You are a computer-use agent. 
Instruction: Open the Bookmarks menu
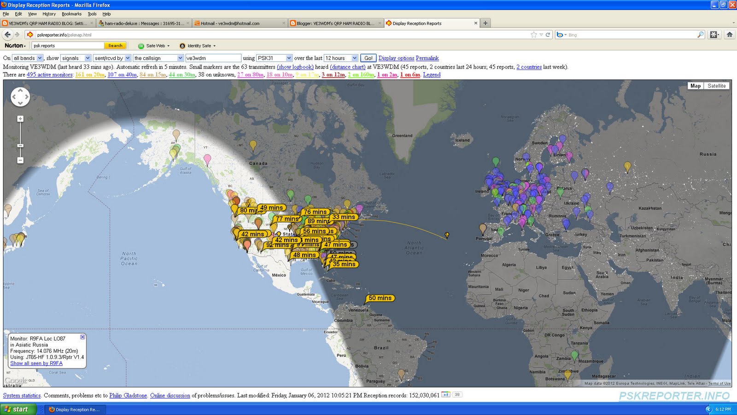click(x=71, y=14)
